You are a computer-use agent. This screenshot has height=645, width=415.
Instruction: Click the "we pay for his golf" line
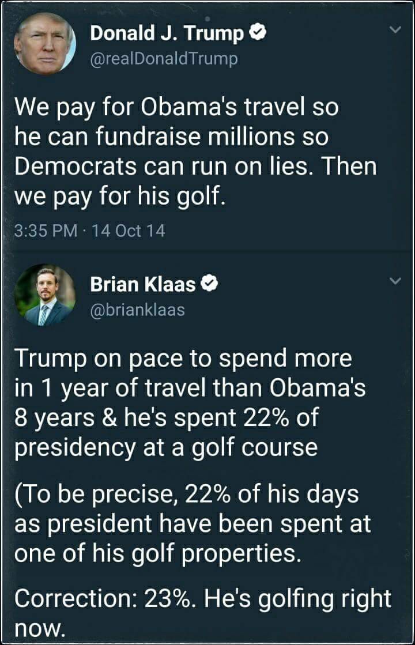pyautogui.click(x=118, y=197)
